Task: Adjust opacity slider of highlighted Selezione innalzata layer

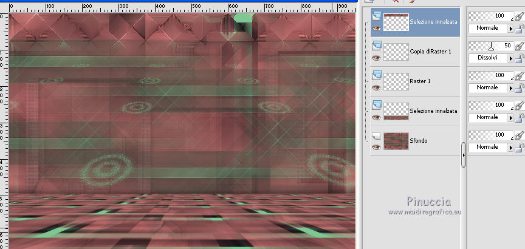Action: pyautogui.click(x=491, y=16)
